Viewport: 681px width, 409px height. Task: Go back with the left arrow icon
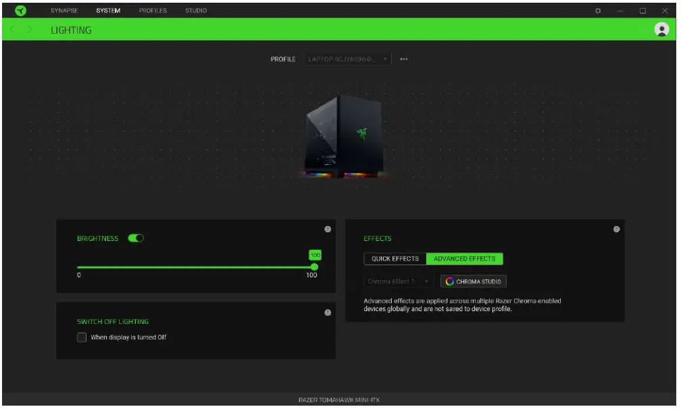tap(12, 30)
